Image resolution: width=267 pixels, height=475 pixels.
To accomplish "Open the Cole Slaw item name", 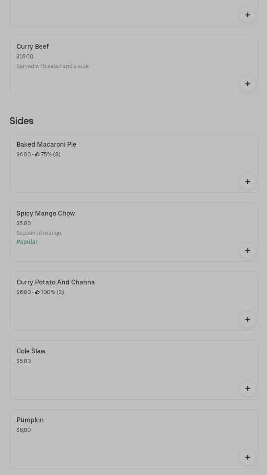I will point(31,351).
